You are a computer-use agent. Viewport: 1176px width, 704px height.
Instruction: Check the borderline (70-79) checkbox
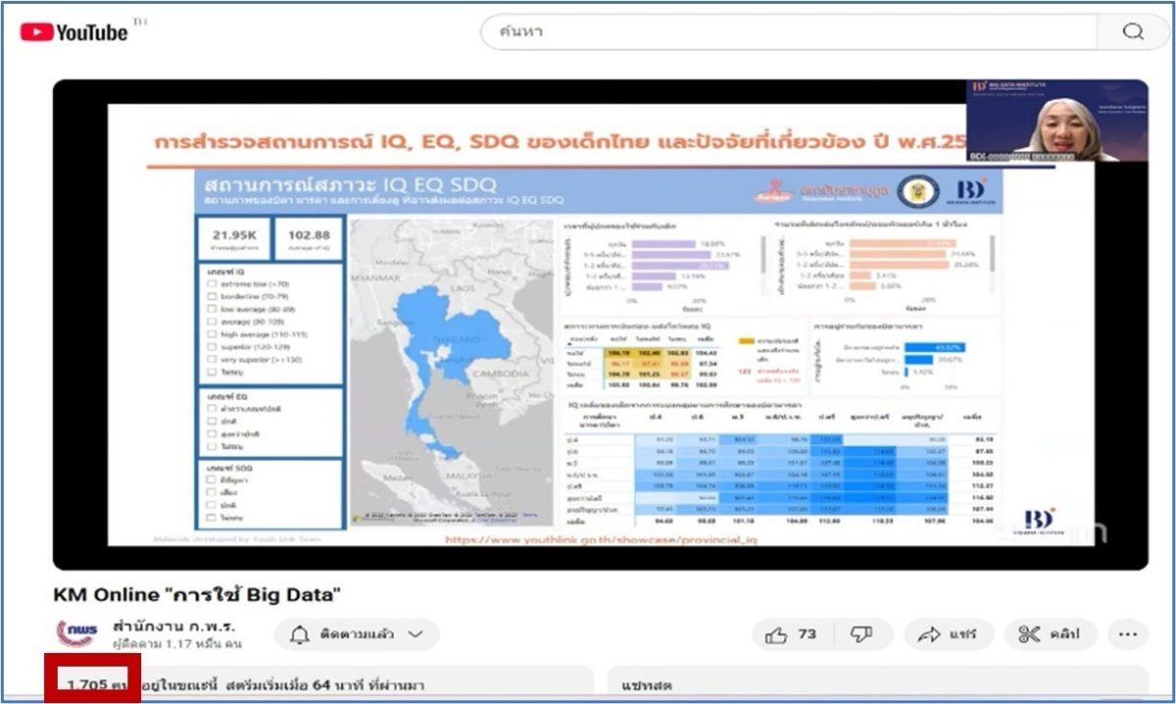[x=211, y=296]
